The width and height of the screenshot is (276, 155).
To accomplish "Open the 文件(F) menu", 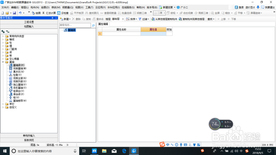I will pos(5,7).
